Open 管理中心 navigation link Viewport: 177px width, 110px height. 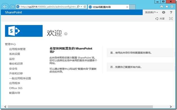[x=10, y=44]
